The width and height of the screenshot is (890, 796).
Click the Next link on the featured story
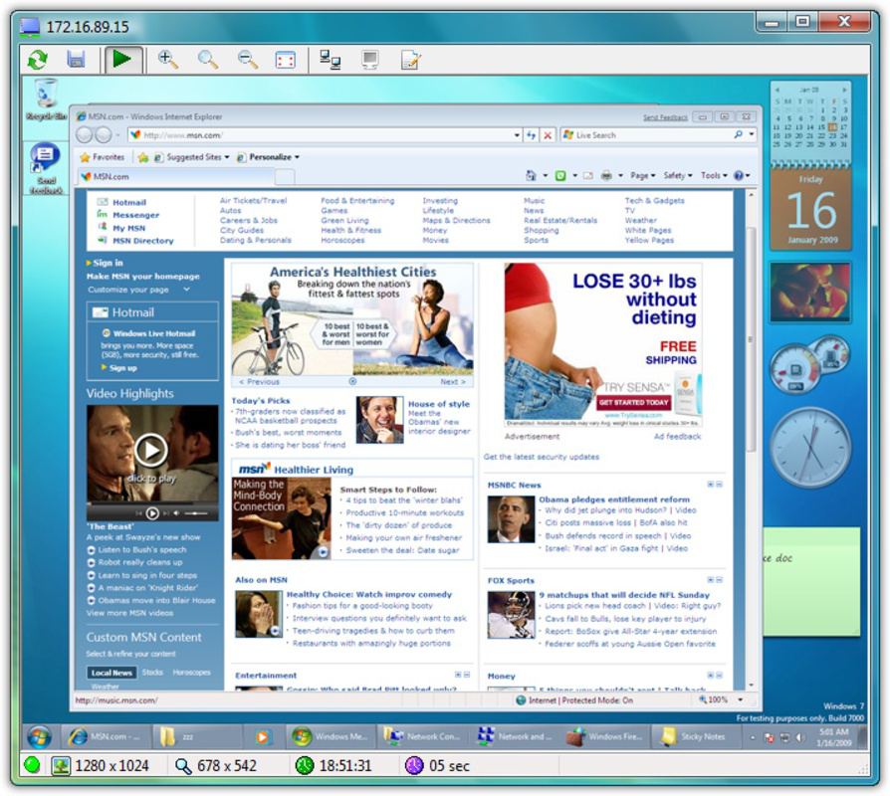(x=453, y=382)
